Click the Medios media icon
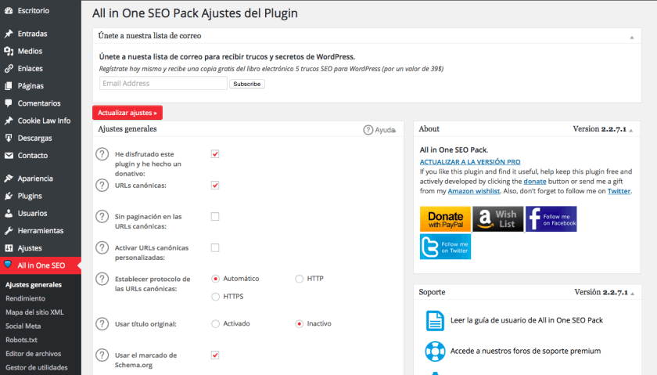 [x=9, y=51]
